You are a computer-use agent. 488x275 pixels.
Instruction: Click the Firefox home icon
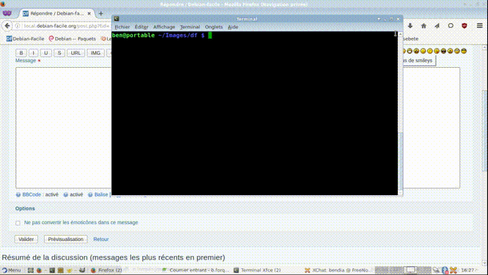424,26
